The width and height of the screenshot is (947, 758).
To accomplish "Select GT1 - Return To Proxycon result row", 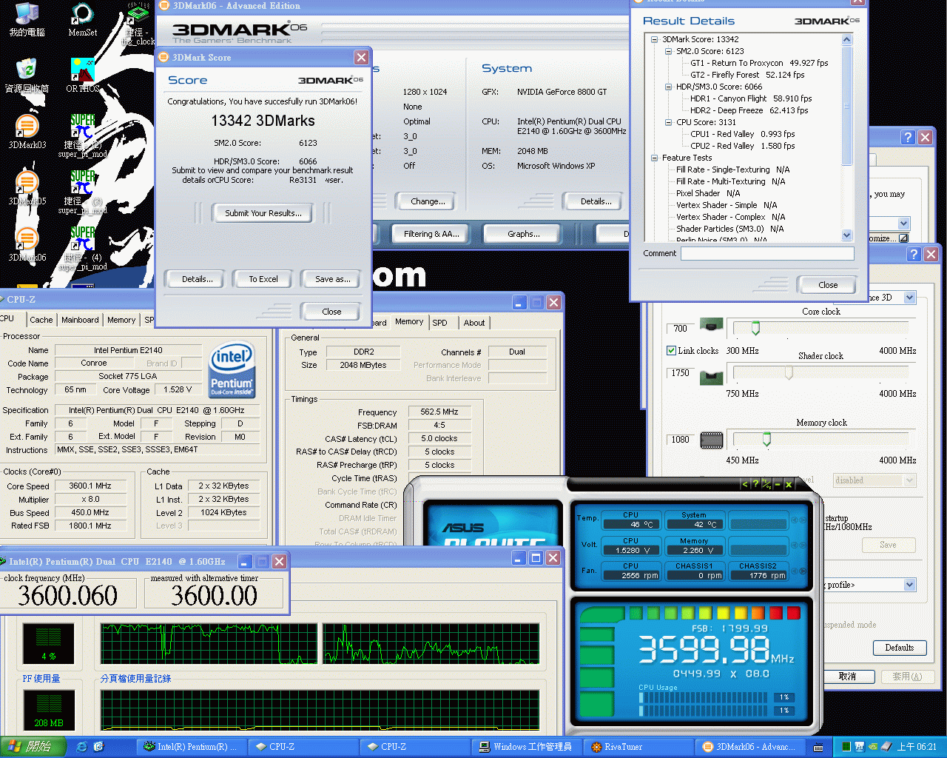I will click(759, 63).
